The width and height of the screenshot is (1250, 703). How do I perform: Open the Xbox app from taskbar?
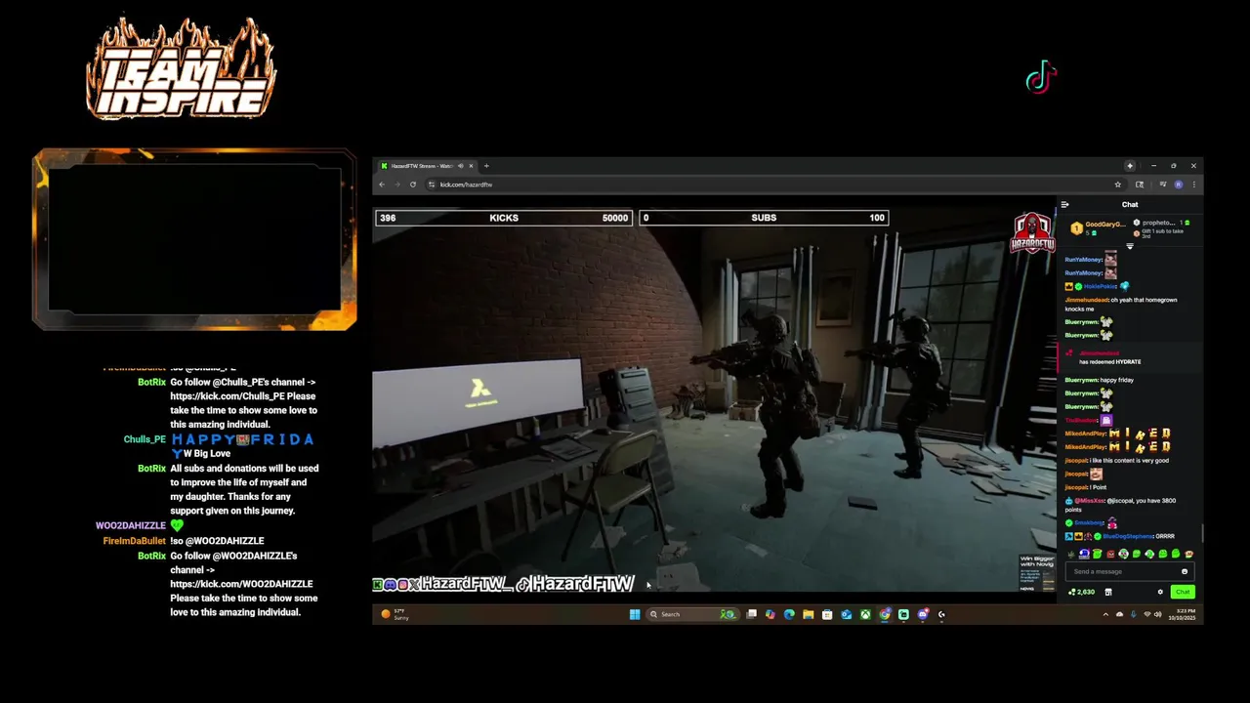tap(865, 614)
